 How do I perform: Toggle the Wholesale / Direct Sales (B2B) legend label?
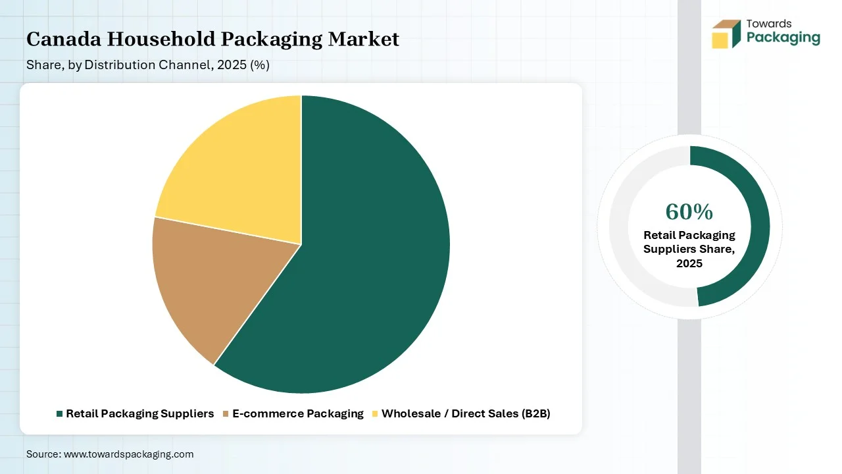click(466, 413)
